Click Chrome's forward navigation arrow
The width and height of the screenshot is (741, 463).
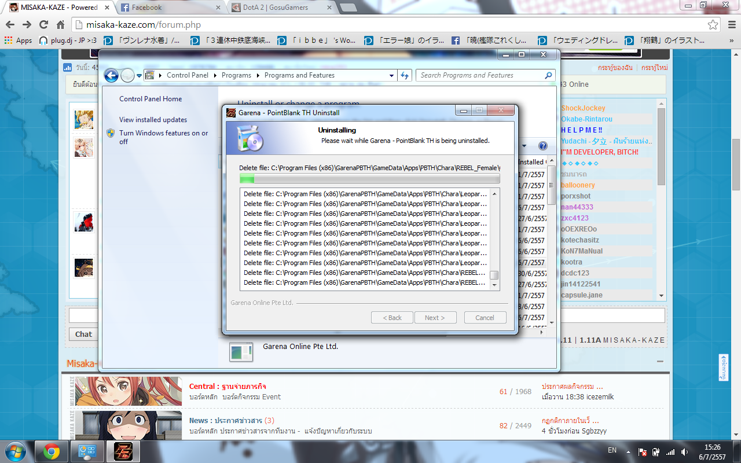coord(27,25)
